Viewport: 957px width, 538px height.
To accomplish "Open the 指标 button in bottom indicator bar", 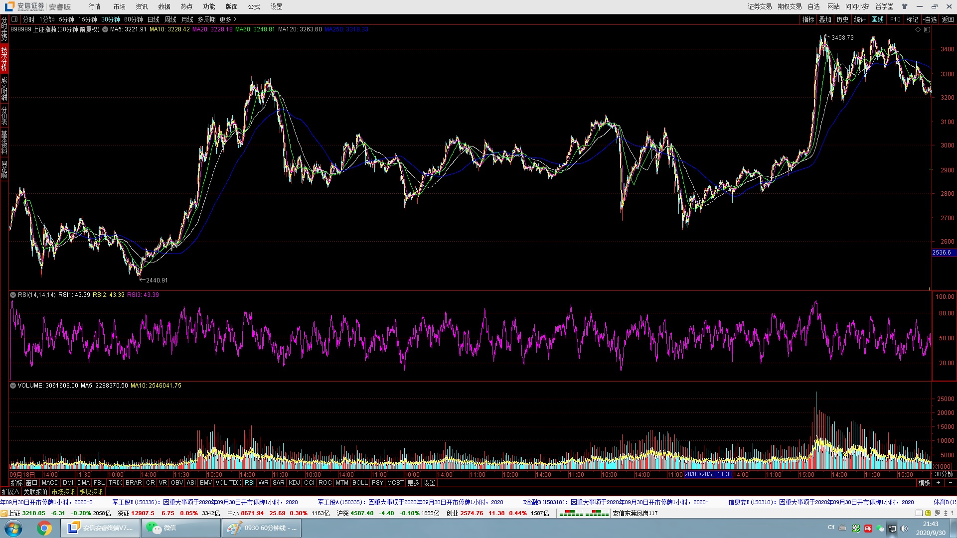I will point(16,483).
